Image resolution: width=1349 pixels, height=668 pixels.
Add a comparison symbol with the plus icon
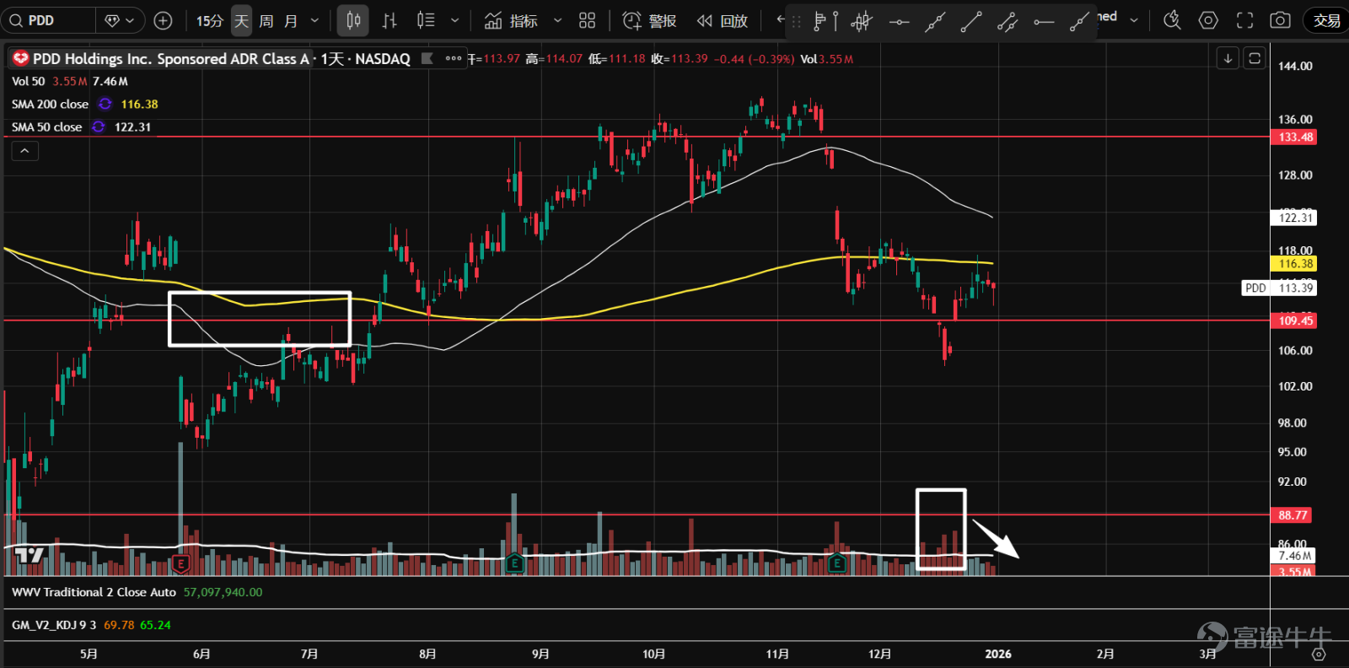click(x=164, y=20)
